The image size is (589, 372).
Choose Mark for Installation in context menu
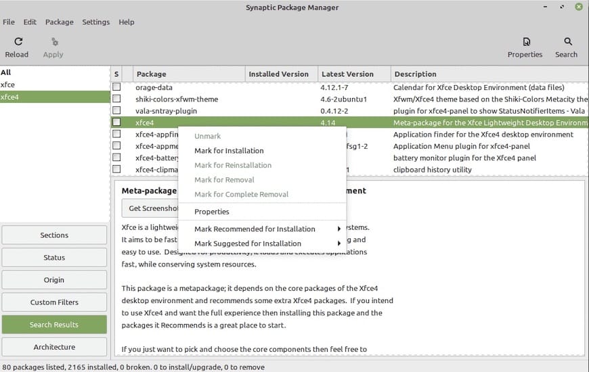click(x=262, y=151)
